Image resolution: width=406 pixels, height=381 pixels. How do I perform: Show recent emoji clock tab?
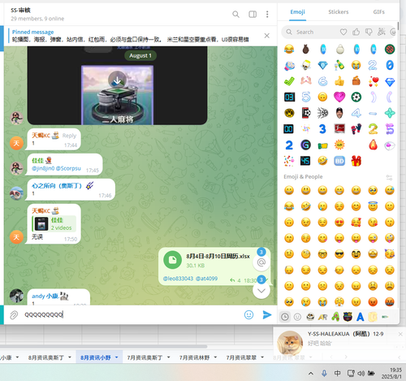[284, 317]
